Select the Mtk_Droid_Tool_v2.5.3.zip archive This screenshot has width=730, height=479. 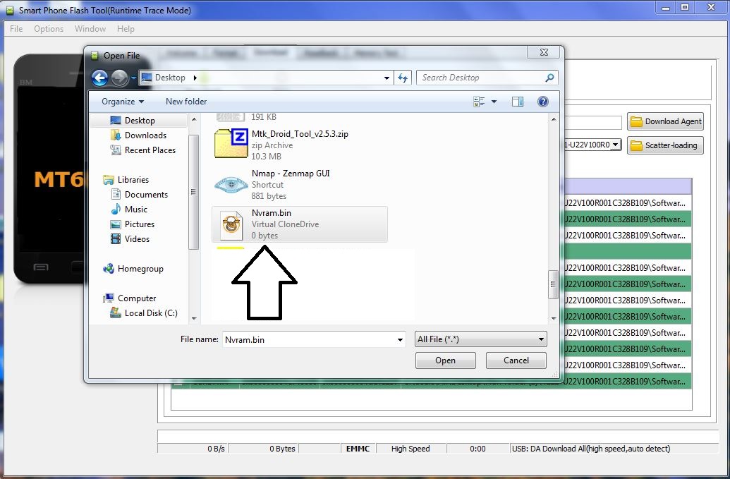(300, 145)
